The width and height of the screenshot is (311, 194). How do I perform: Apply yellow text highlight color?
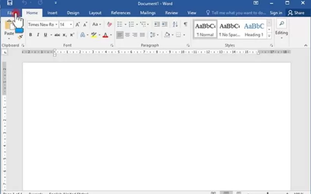(94, 35)
